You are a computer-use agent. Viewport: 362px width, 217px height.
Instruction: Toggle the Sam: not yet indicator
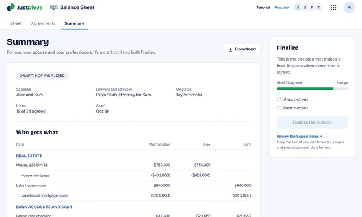[279, 108]
